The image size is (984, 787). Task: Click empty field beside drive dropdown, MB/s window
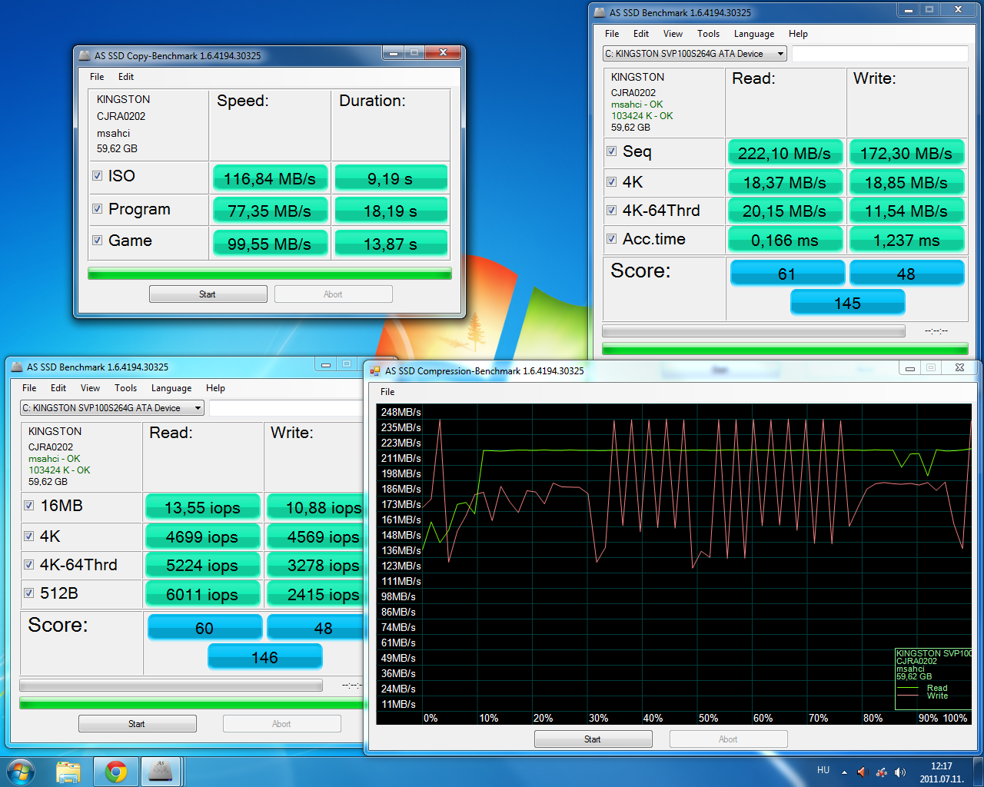(879, 54)
